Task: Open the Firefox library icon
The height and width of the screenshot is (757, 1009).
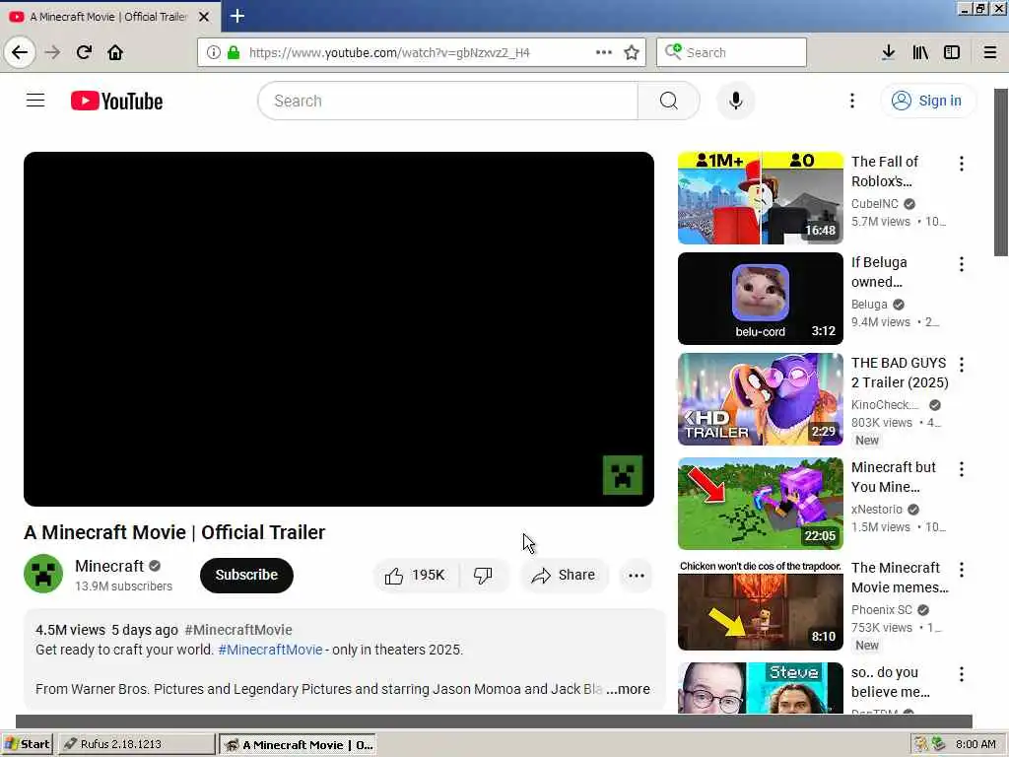Action: pos(920,52)
